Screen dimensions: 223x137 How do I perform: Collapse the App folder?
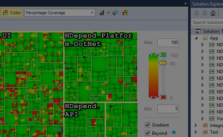tap(196, 38)
